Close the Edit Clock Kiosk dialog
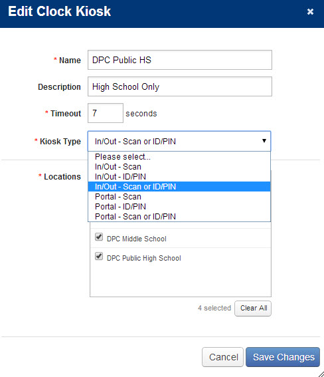The image size is (324, 377). click(310, 11)
